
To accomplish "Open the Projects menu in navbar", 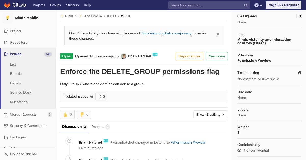I will [39, 5].
